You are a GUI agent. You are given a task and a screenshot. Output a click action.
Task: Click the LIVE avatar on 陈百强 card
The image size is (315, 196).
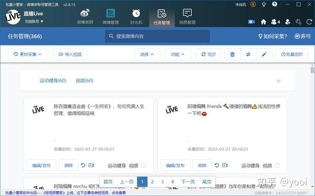coord(38,110)
